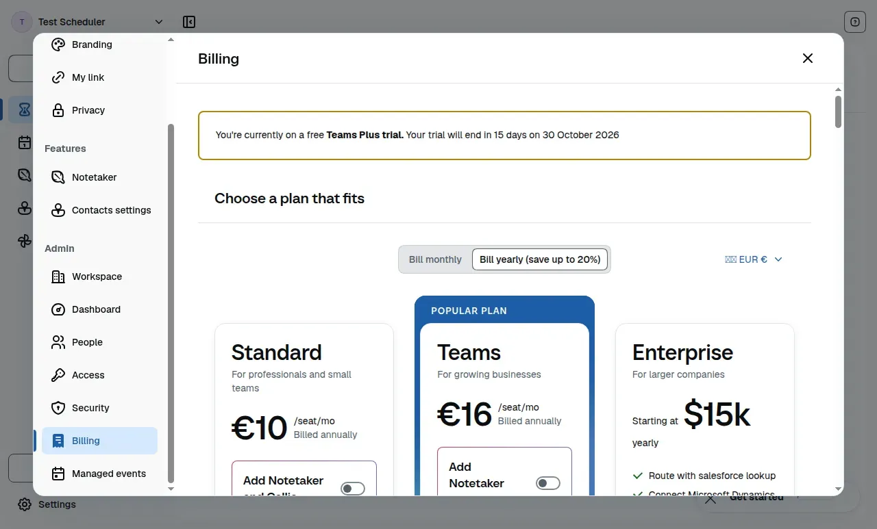Expand the Test Scheduler account dropdown
Image resolution: width=877 pixels, height=529 pixels.
tap(159, 22)
